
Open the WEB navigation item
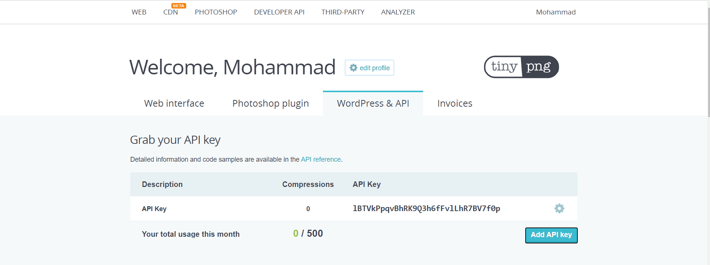point(139,12)
